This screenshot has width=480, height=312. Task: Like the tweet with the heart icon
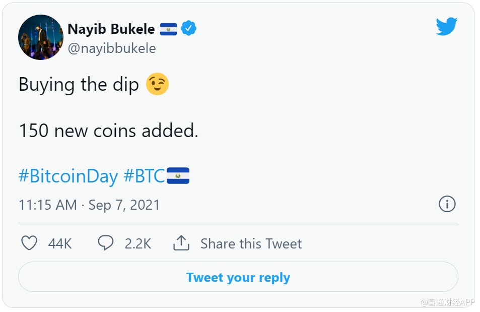29,243
